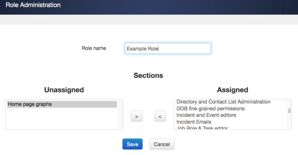Click the Unassigned column heading

tap(64, 90)
